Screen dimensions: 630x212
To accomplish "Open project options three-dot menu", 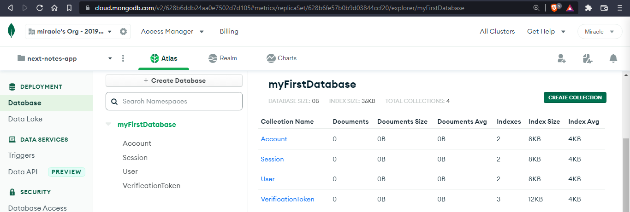I will point(123,58).
